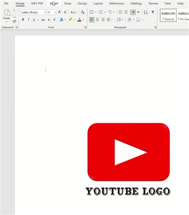Align paragraph text to the right

[x=103, y=20]
